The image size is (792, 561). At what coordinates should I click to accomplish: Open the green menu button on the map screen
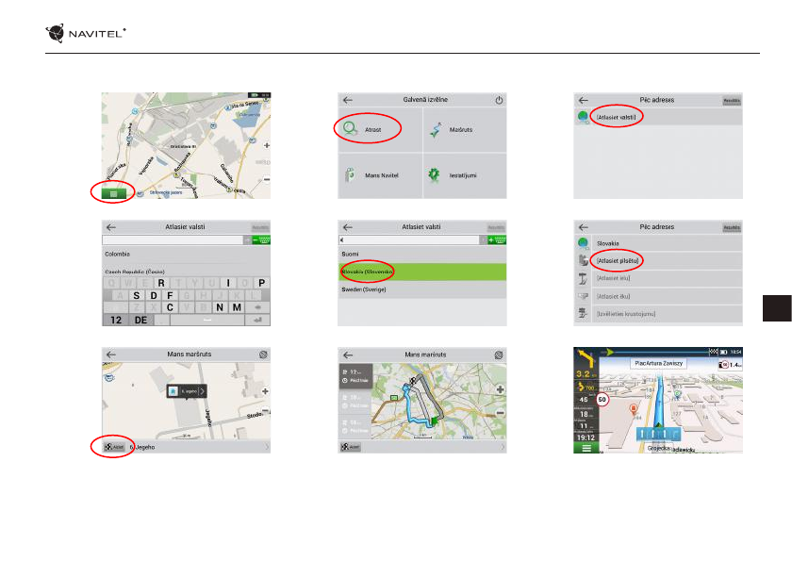click(113, 193)
